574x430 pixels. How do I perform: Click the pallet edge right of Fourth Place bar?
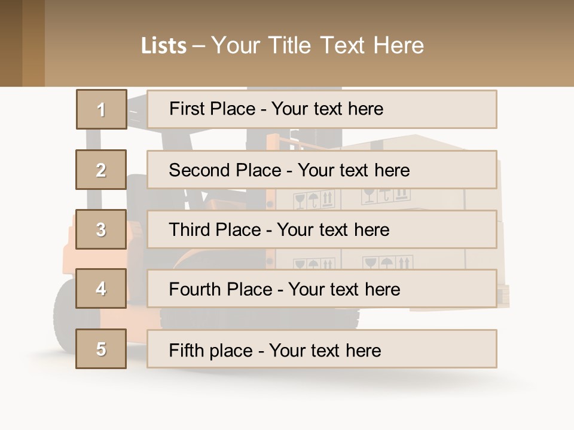[x=503, y=294]
